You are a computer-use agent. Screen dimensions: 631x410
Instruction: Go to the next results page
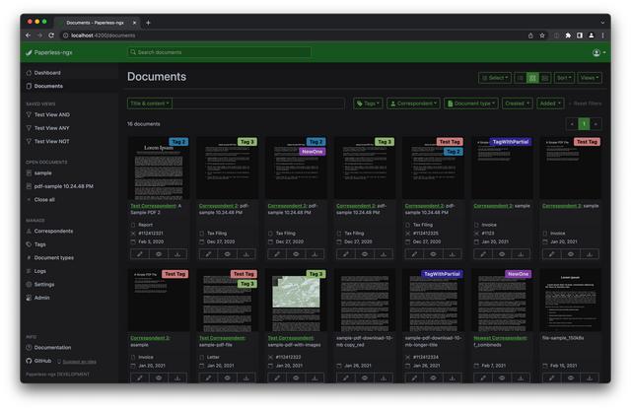tap(596, 124)
